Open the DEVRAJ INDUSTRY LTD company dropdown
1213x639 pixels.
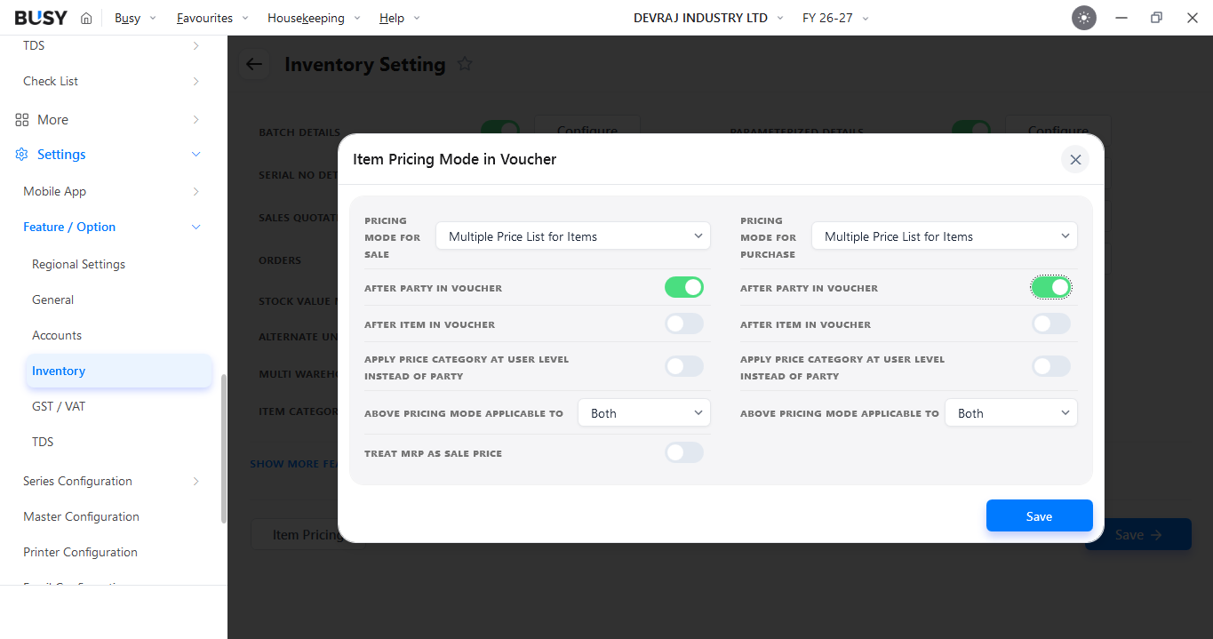coord(708,18)
